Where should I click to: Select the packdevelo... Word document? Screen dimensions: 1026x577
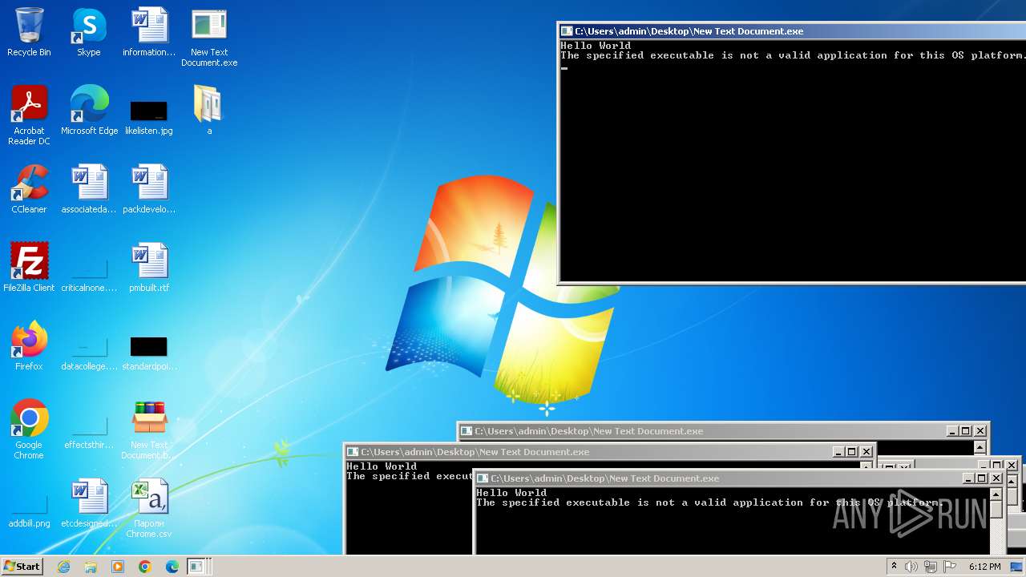pos(149,189)
